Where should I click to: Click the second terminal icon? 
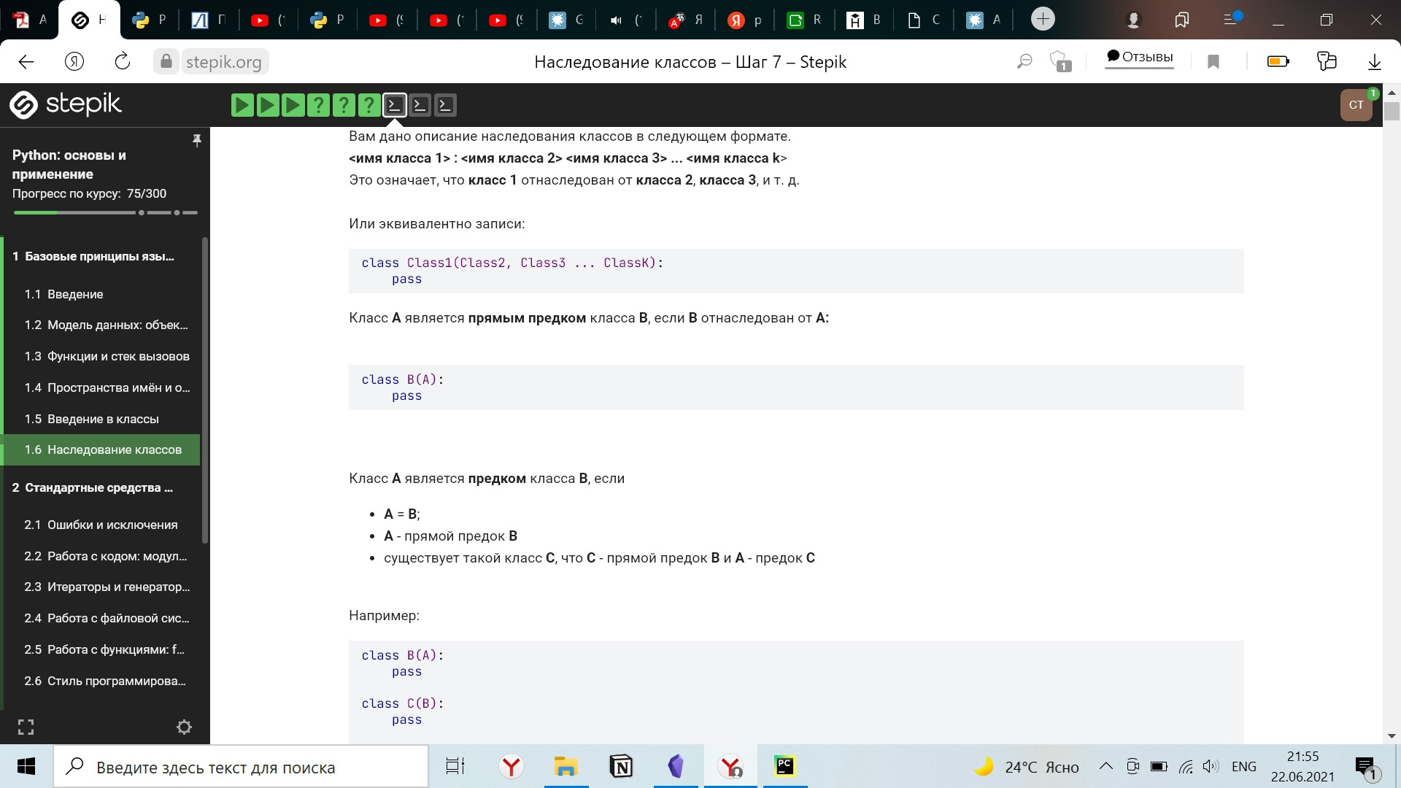tap(420, 104)
